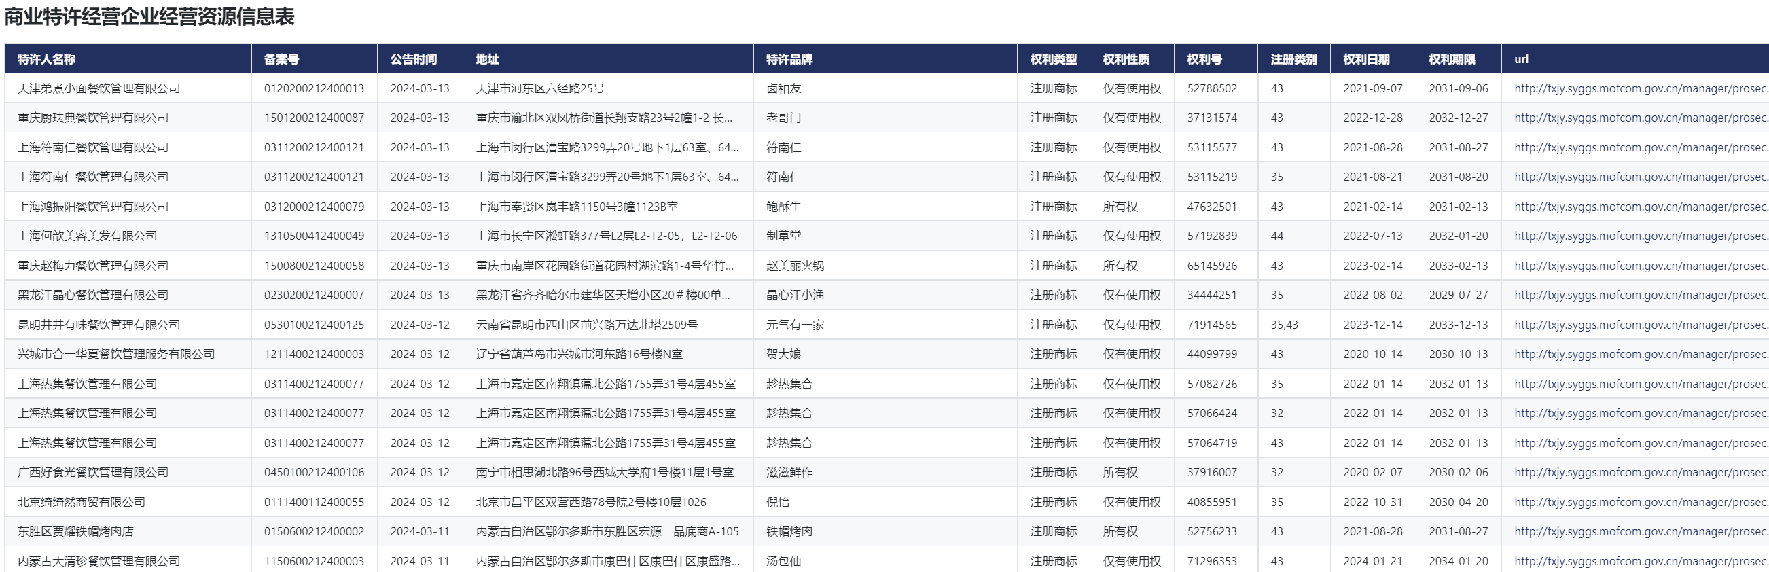Select filing number 0111400112400055
The height and width of the screenshot is (572, 1769).
[x=314, y=502]
